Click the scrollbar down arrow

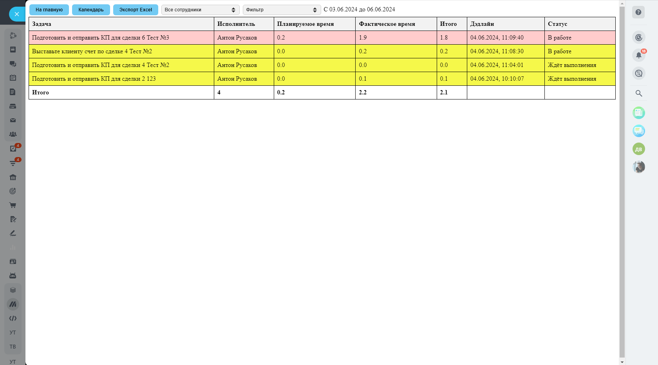pos(622,362)
